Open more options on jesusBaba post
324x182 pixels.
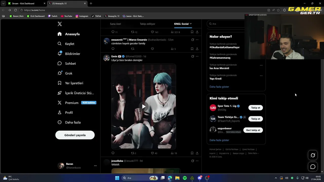[x=197, y=161]
